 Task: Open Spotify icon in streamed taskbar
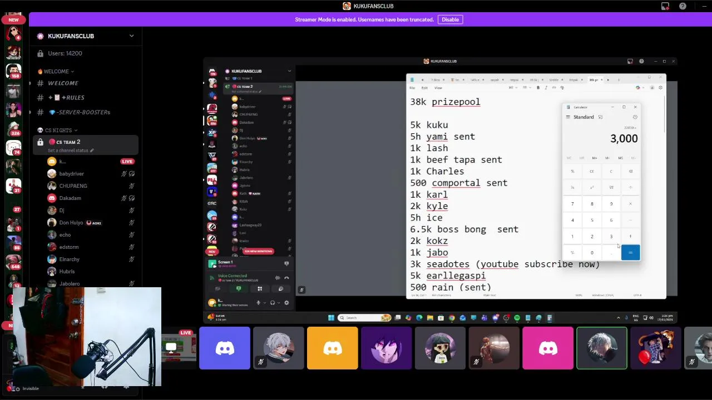point(517,318)
